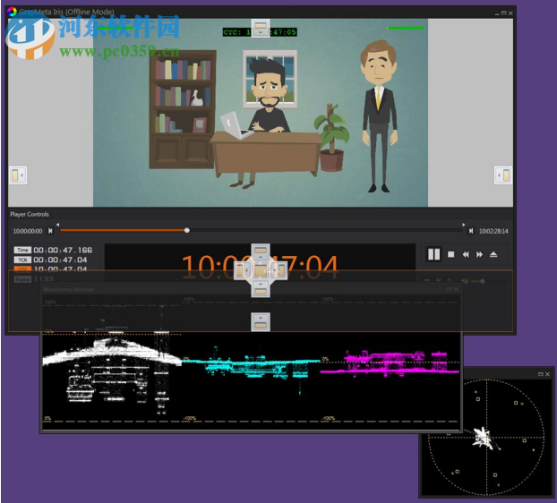557x503 pixels.
Task: Close the Waveform Monitor panel
Action: click(x=456, y=289)
